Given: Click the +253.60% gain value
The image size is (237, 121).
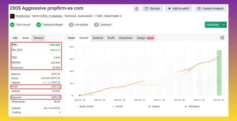Looking at the screenshot, I should [55, 45].
